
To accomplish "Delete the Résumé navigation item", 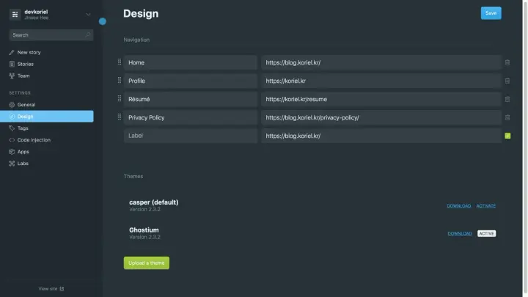I will point(507,99).
